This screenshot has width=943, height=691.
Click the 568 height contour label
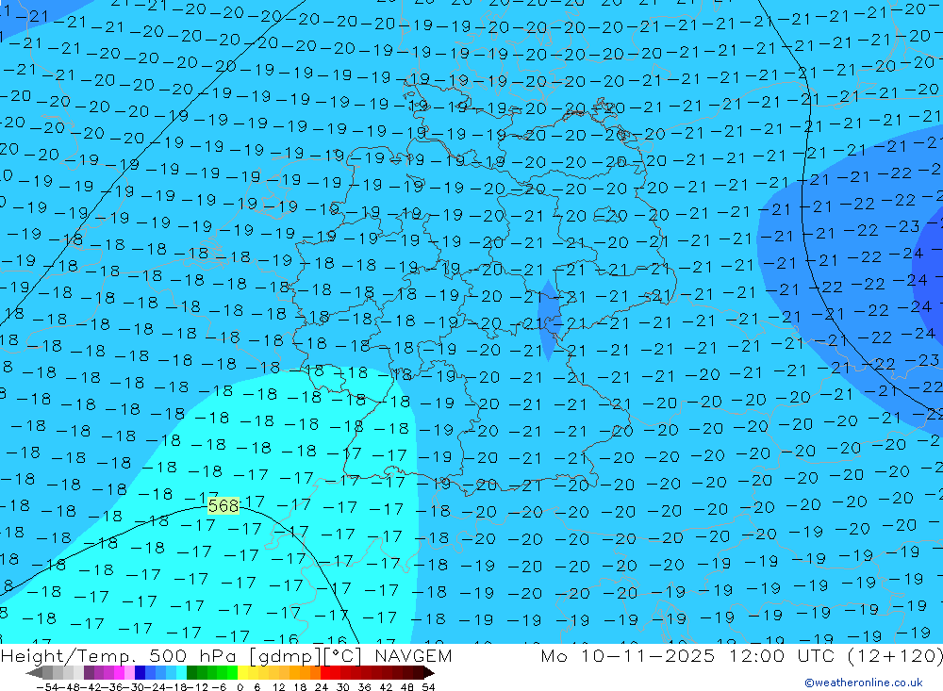point(223,506)
